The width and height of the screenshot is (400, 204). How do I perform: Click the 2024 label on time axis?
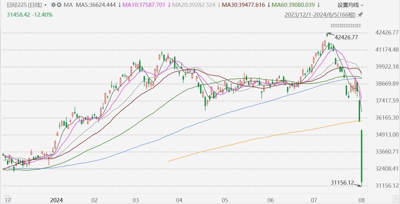pyautogui.click(x=56, y=200)
